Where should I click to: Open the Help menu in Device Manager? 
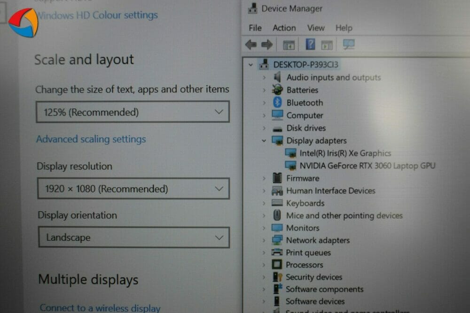point(344,28)
